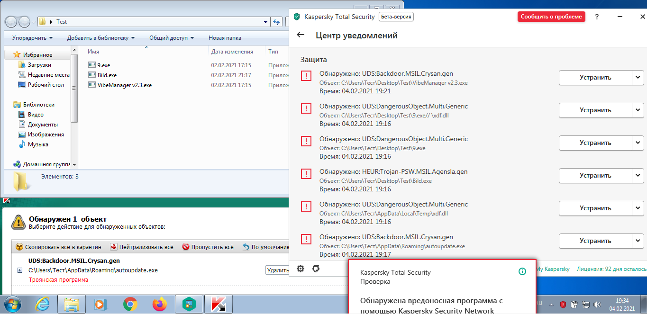This screenshot has width=647, height=314.
Task: Click По умолчанию in scan toolbar
Action: 265,247
